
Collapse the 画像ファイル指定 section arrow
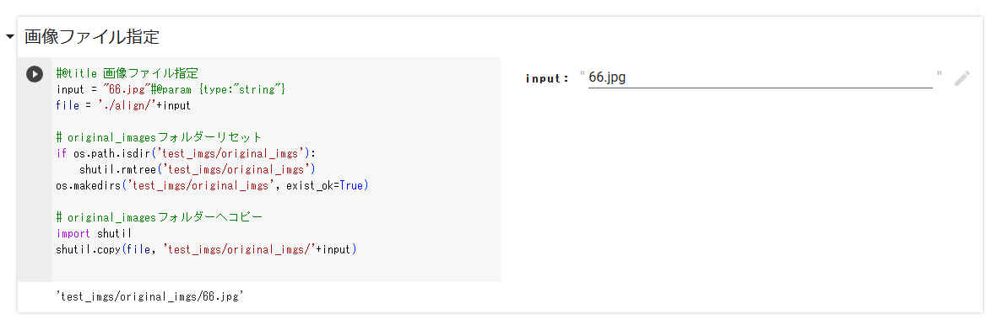[9, 37]
